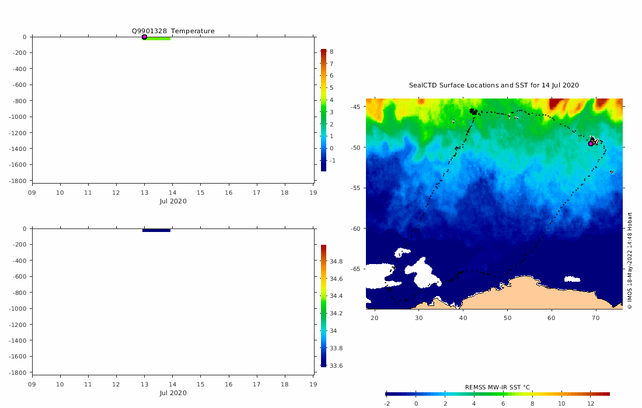Click the vertical temperature colorbar
The height and width of the screenshot is (408, 642).
point(323,110)
